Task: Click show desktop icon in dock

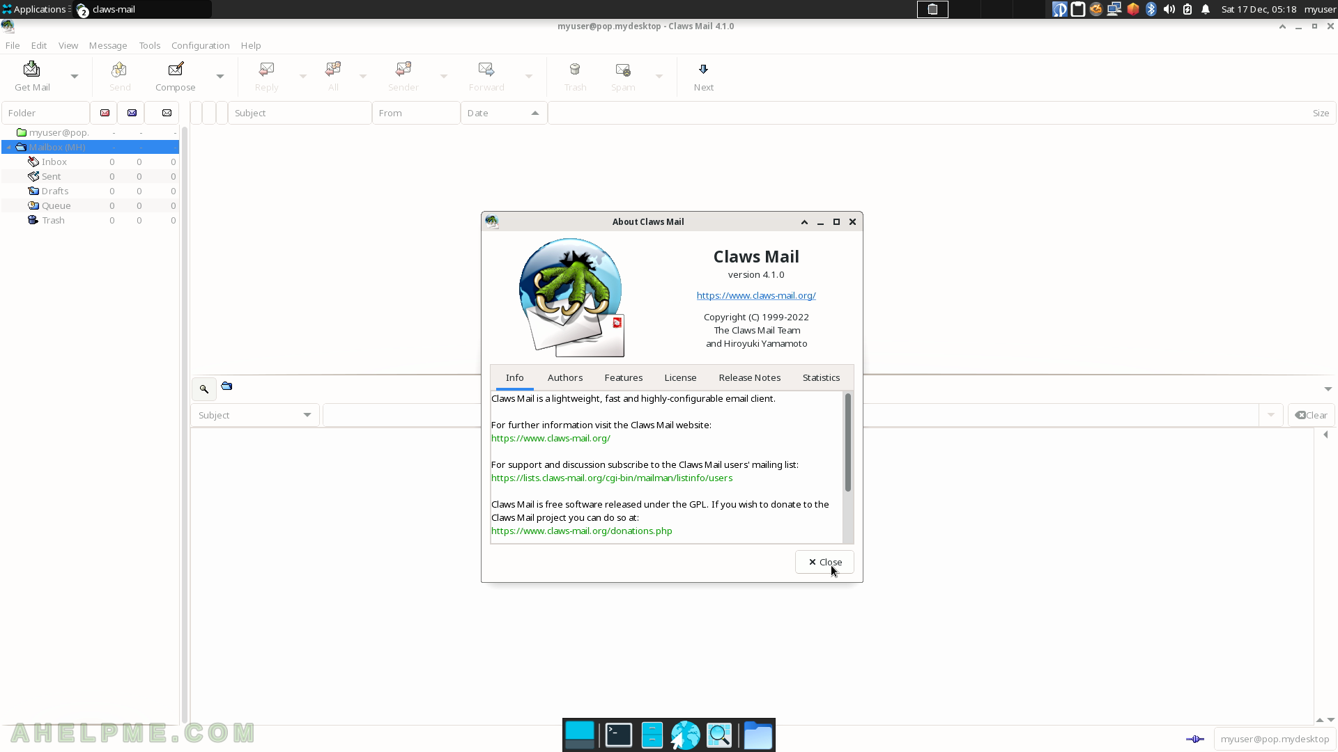Action: (x=579, y=735)
